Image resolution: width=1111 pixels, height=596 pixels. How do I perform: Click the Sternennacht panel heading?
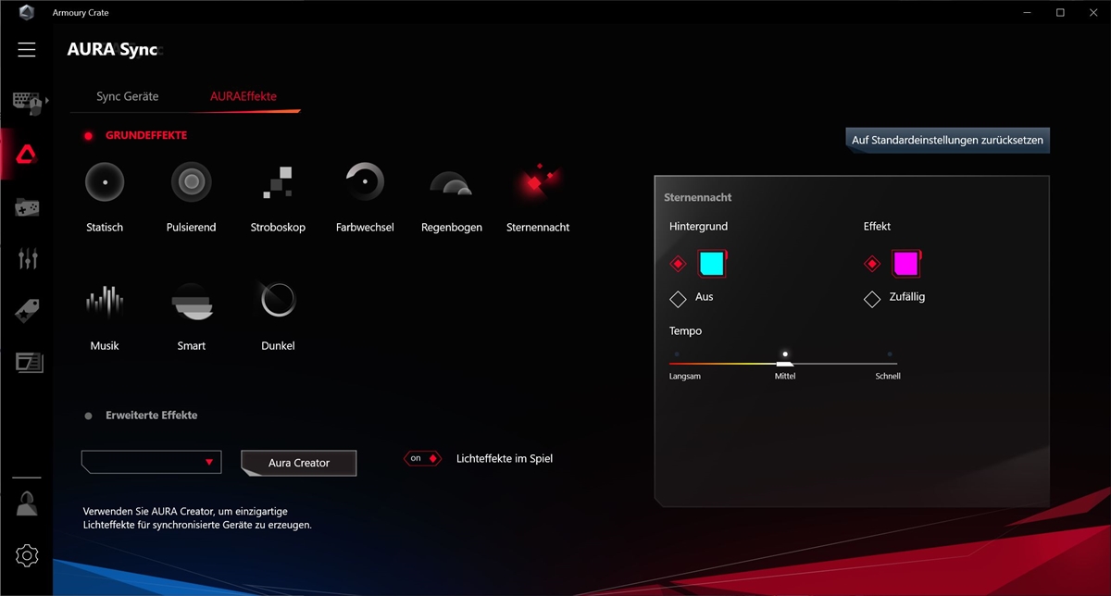point(698,198)
